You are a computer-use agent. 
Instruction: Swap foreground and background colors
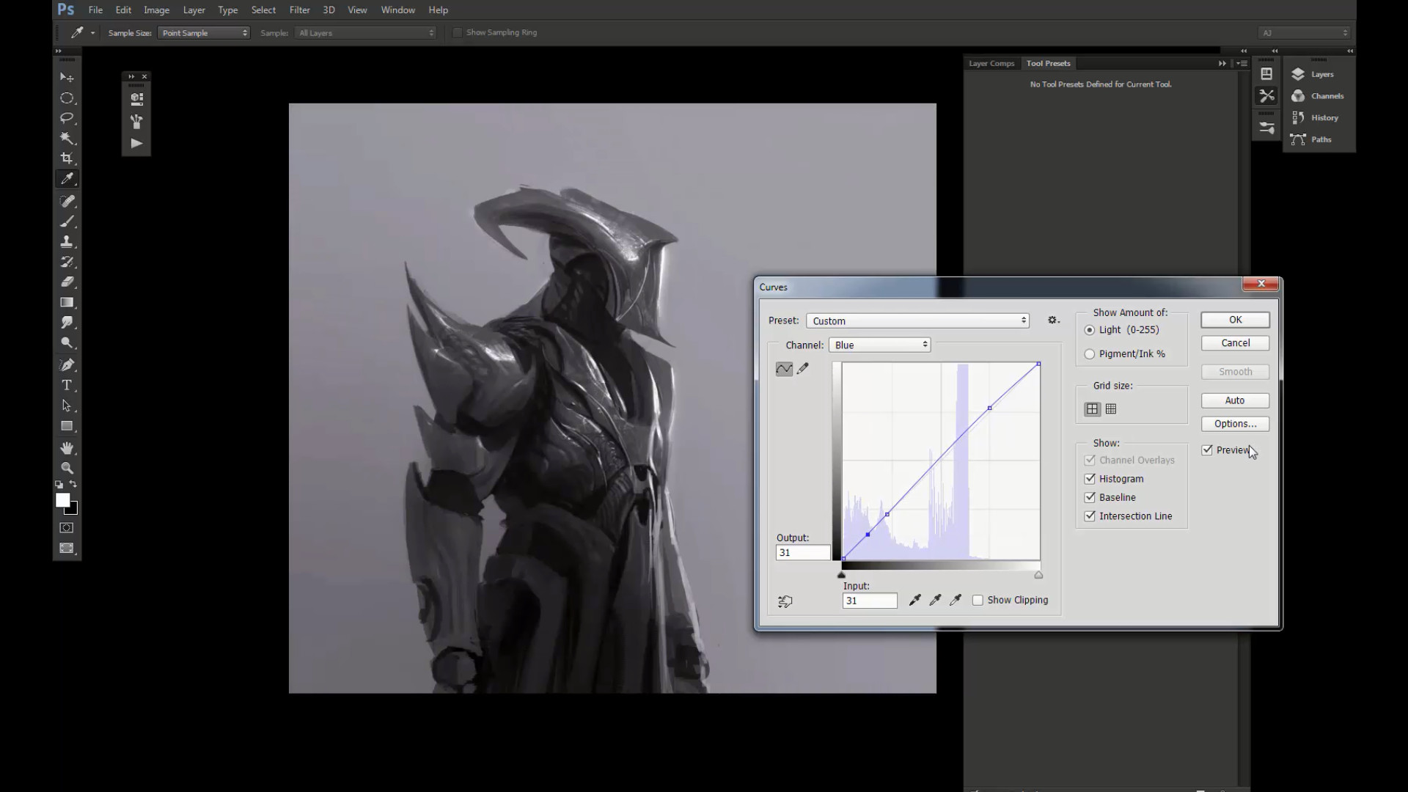[73, 484]
